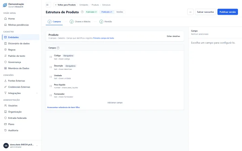Click help icon beside Estrutura de Produto
242x151 pixels.
82,12
